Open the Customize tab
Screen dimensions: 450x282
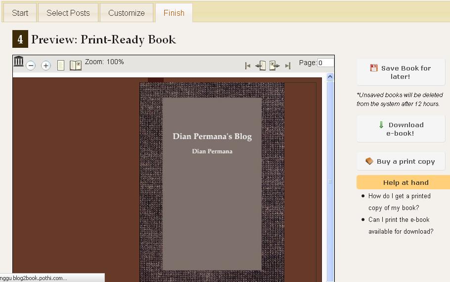[x=126, y=13]
